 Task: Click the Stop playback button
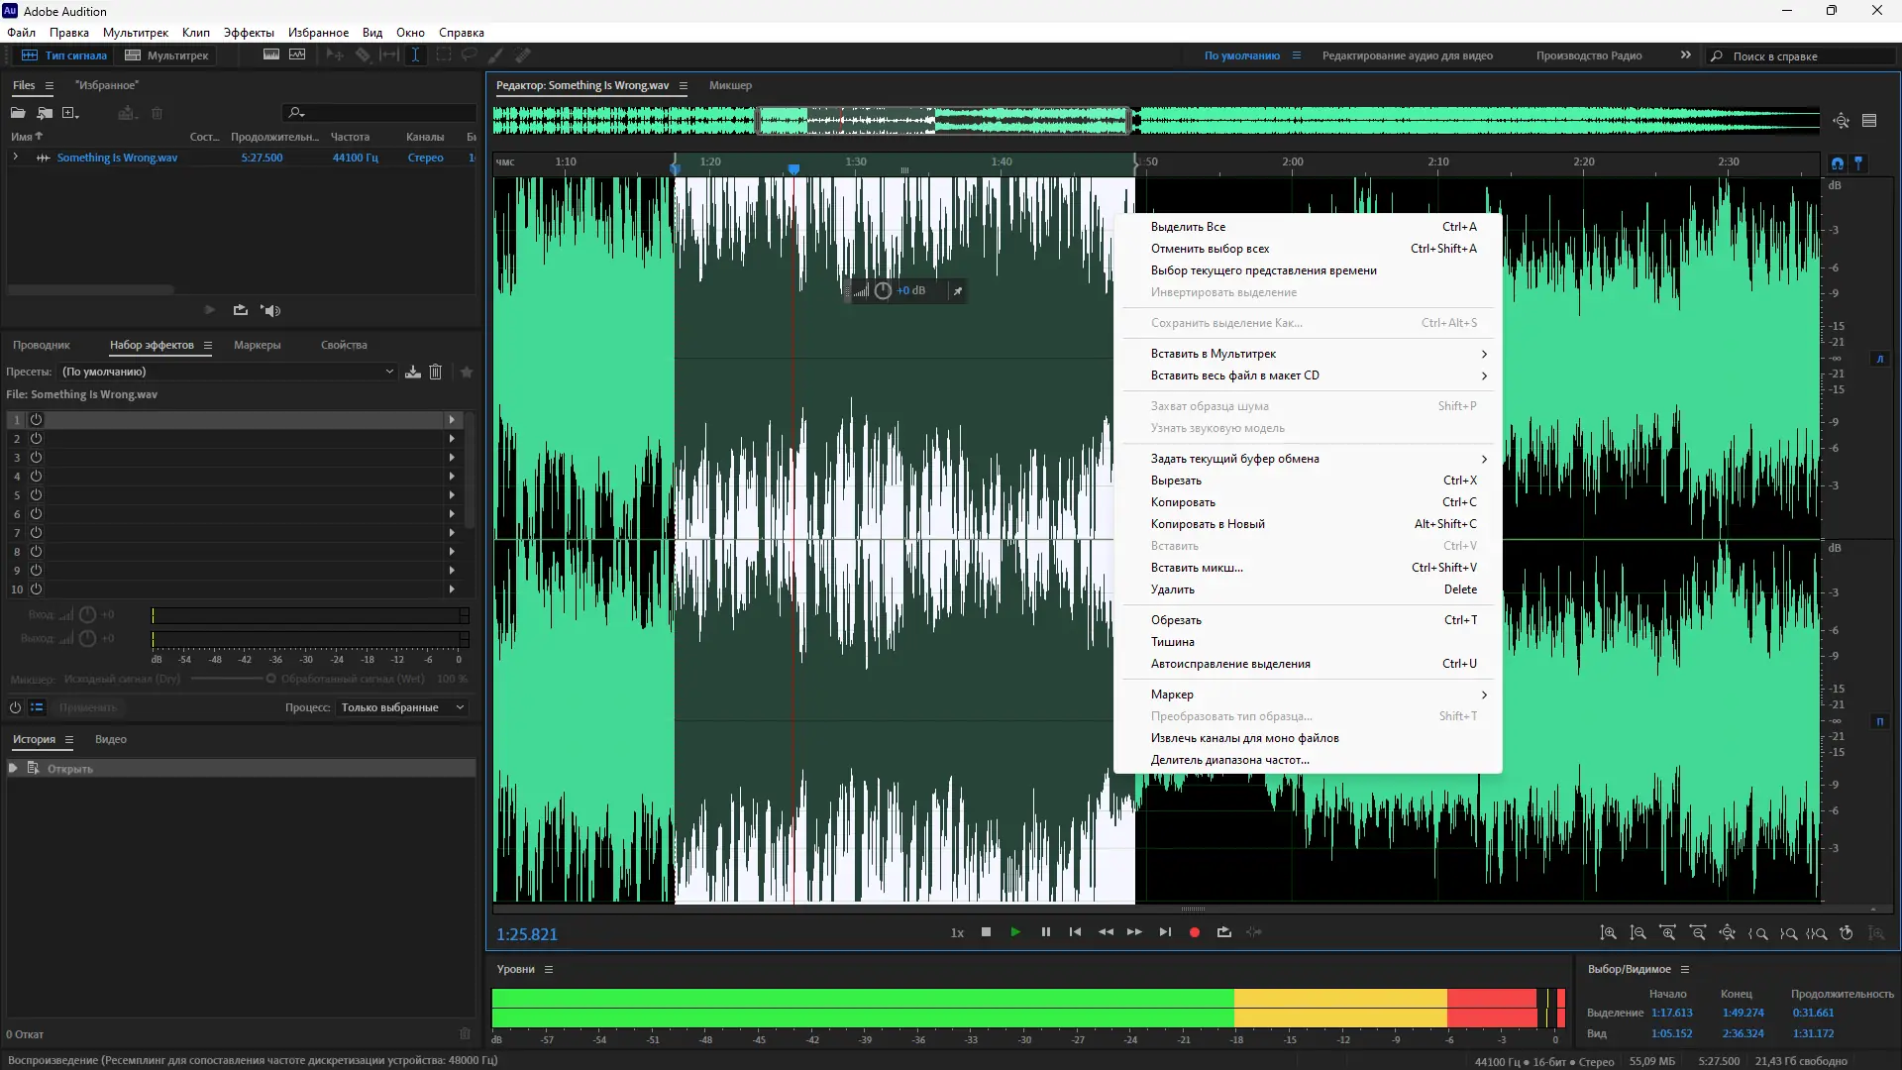point(986,932)
